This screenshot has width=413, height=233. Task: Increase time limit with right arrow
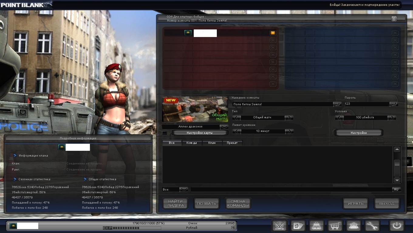click(289, 131)
